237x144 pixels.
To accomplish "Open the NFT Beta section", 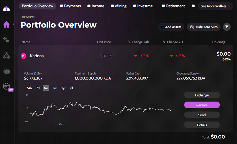I will tap(8, 87).
